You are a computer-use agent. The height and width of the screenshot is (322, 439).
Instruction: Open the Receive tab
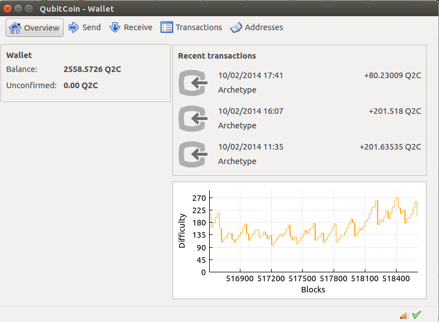(131, 27)
